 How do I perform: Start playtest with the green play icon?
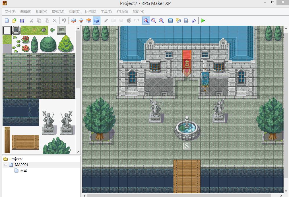(x=203, y=21)
